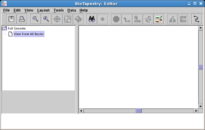Click the horizontal scrollbar left arrow

(81, 111)
